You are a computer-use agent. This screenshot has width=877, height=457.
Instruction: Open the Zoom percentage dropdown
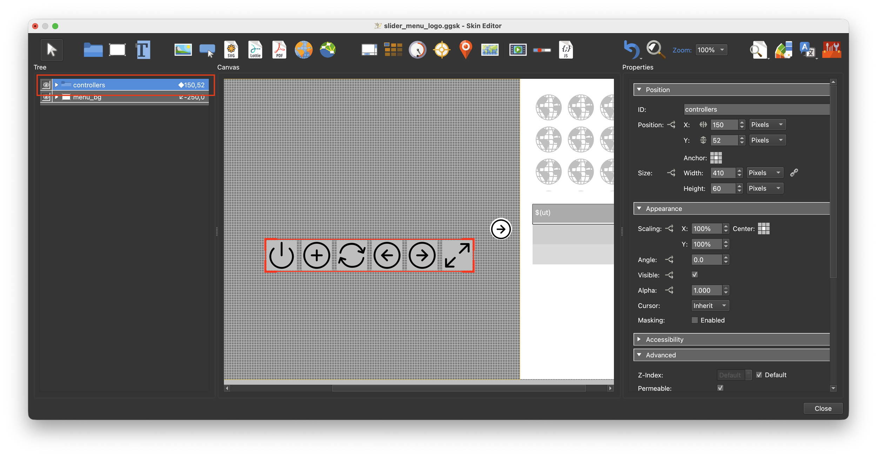tap(711, 50)
